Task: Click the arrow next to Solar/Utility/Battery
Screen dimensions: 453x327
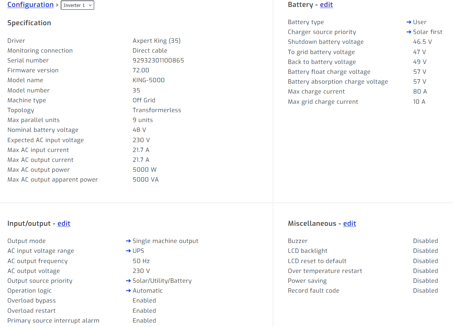Action: [x=128, y=281]
